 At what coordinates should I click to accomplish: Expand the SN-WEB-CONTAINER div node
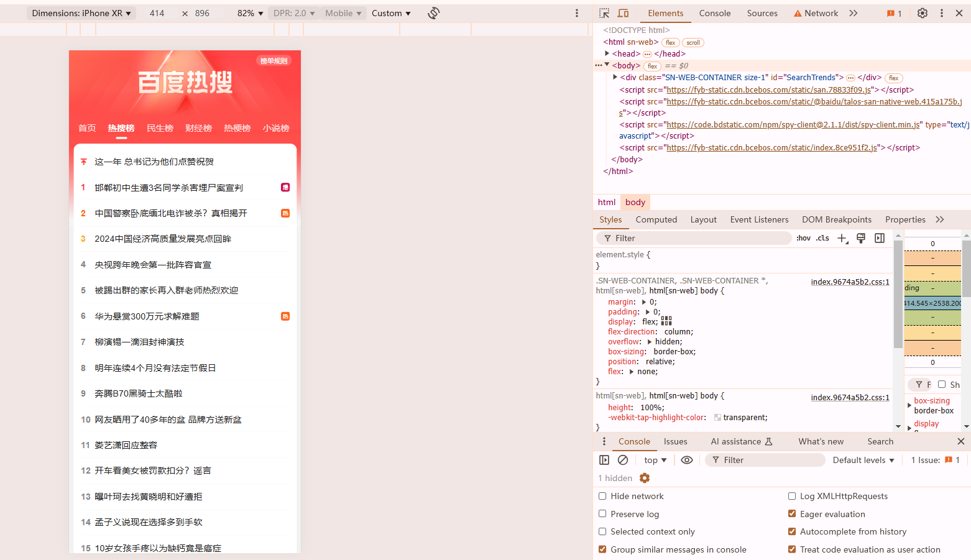click(x=615, y=77)
